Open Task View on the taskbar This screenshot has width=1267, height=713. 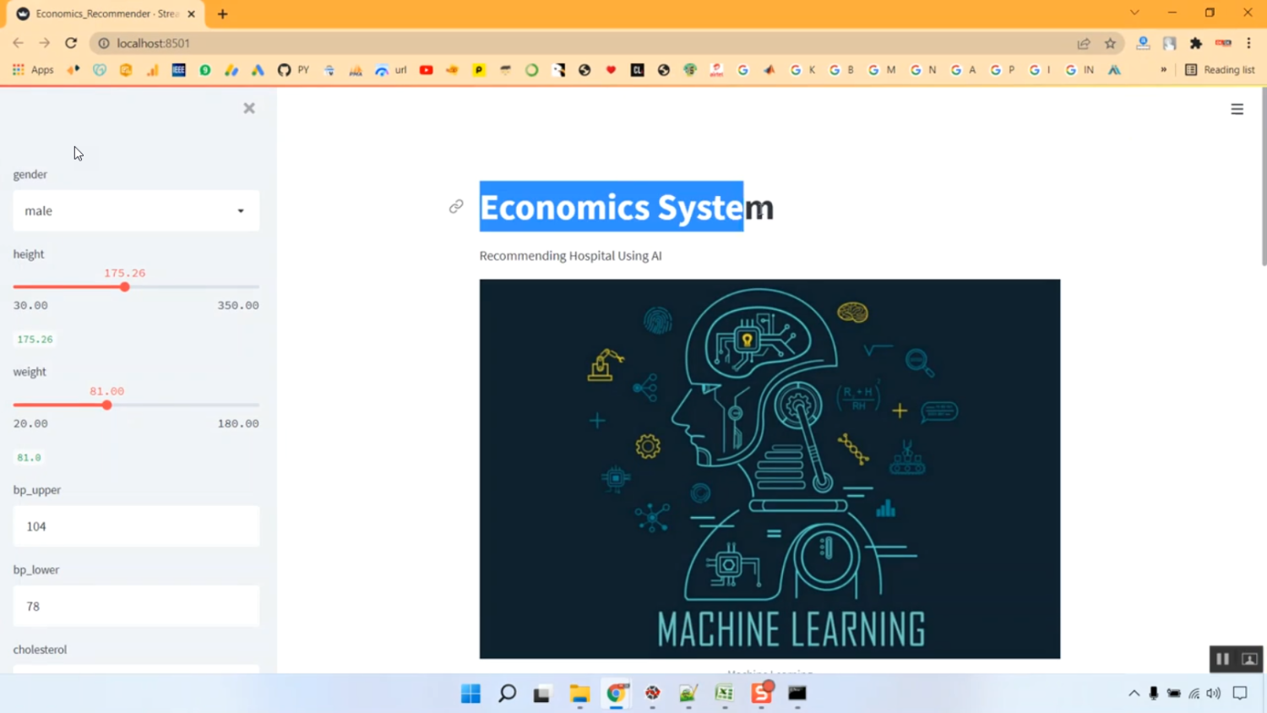click(541, 694)
